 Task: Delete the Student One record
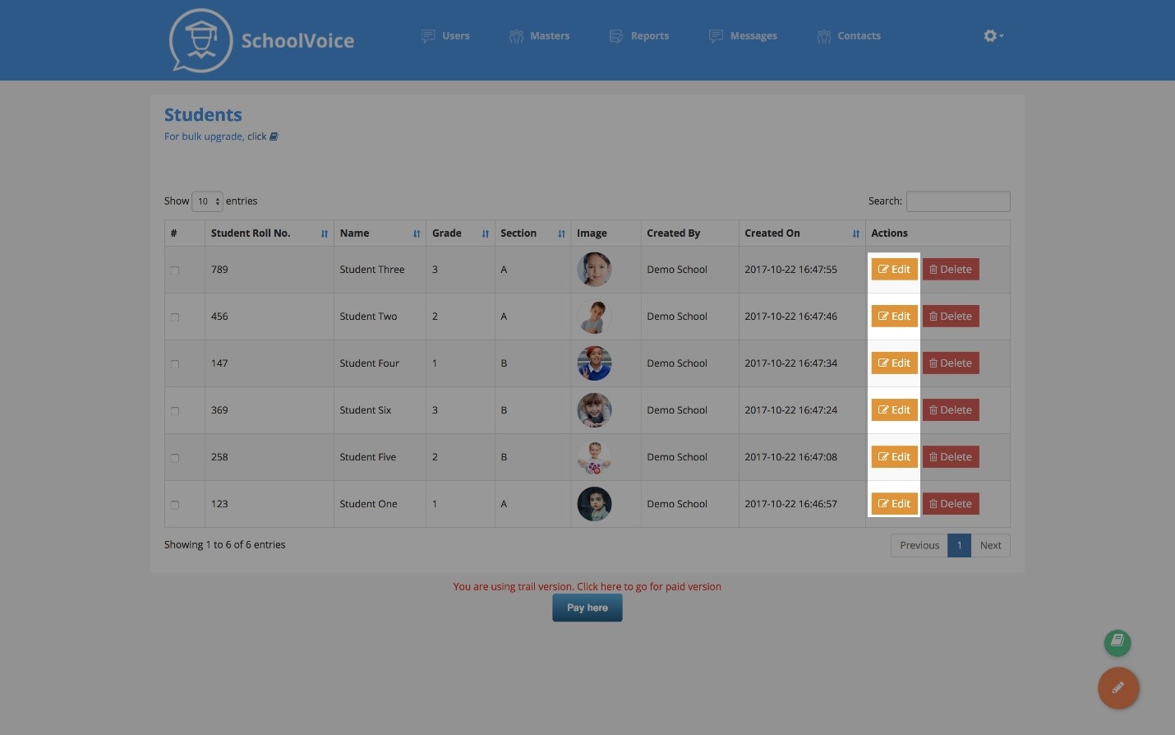[951, 504]
